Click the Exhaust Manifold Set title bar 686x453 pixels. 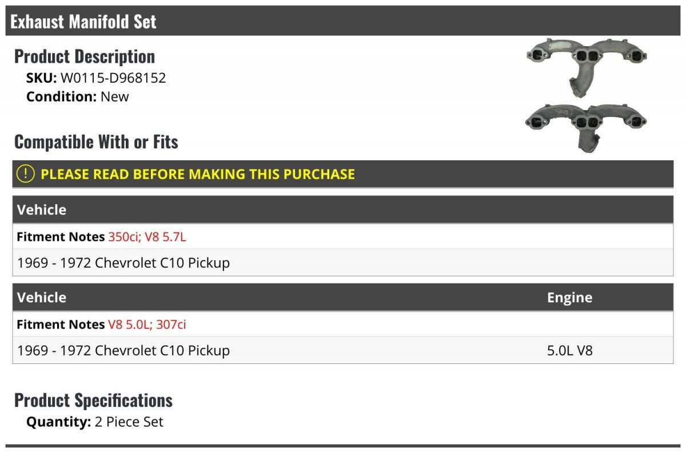coord(343,21)
